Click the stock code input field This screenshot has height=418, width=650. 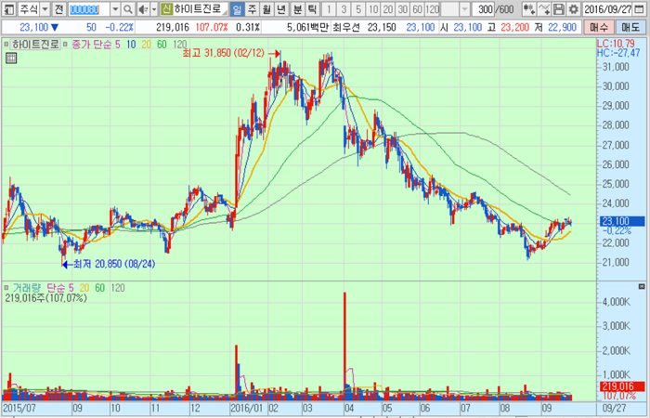[89, 8]
